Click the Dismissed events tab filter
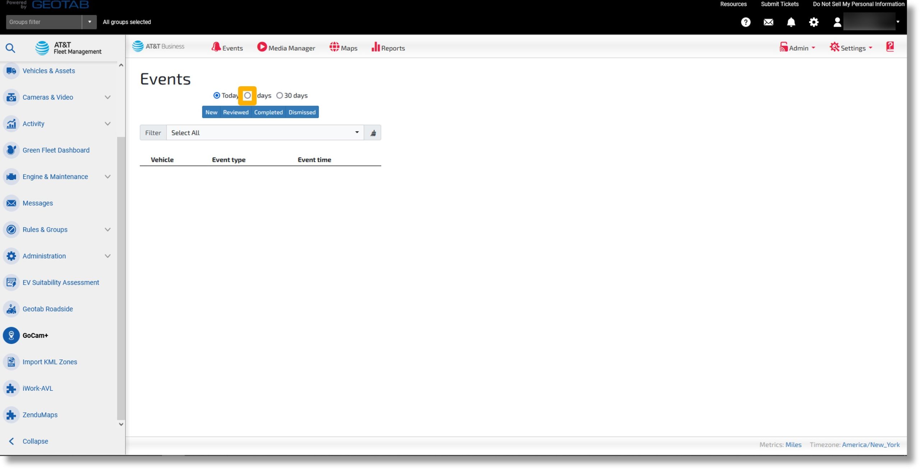This screenshot has height=469, width=920. point(302,112)
